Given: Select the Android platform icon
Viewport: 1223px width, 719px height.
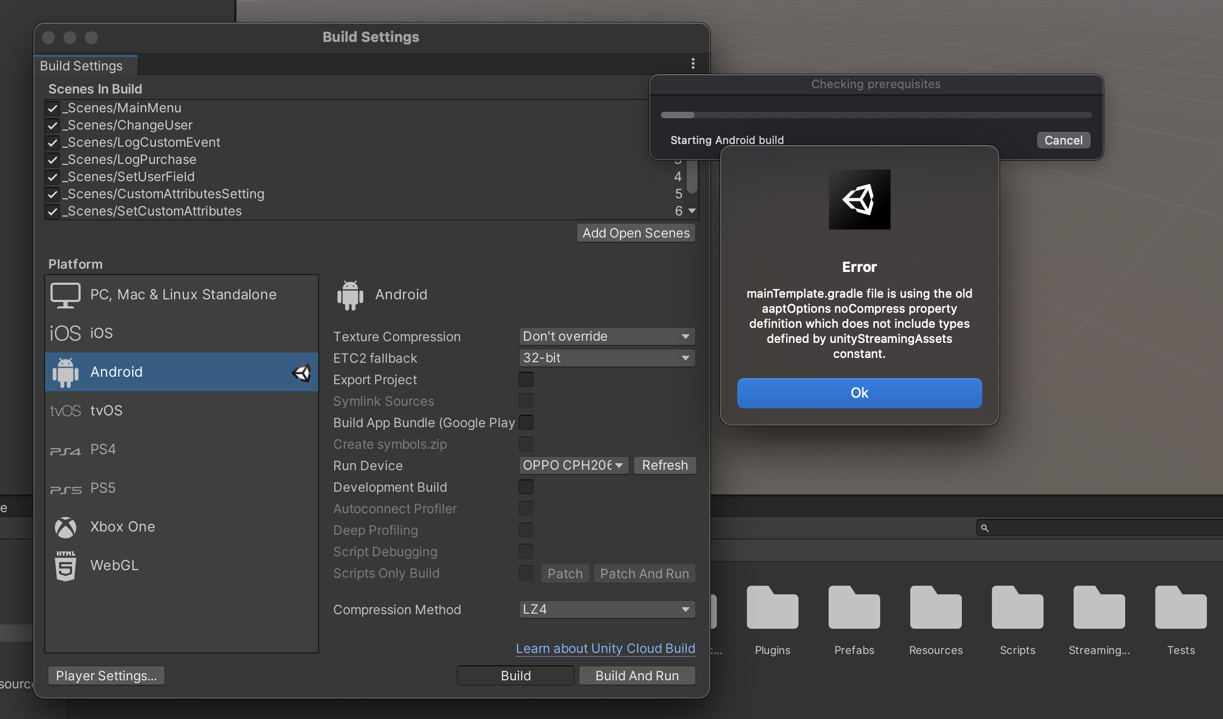Looking at the screenshot, I should (x=66, y=371).
